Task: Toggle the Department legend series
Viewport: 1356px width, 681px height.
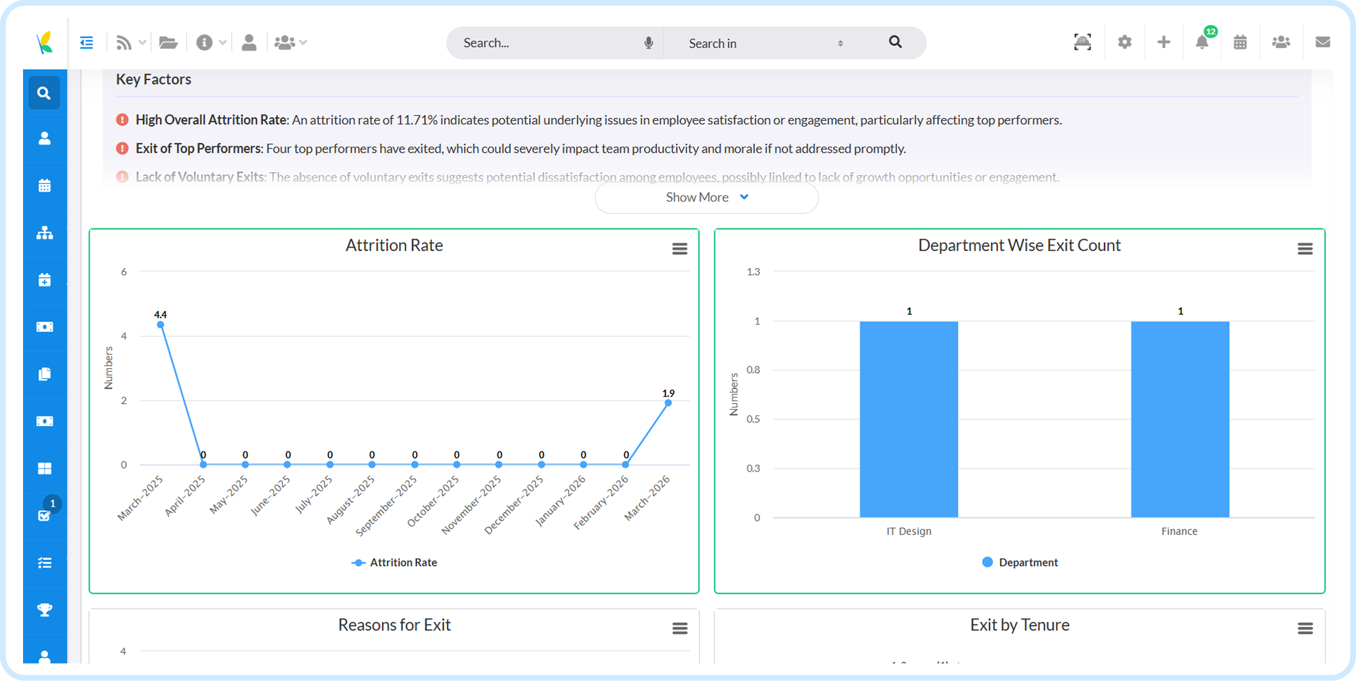Action: (1020, 563)
